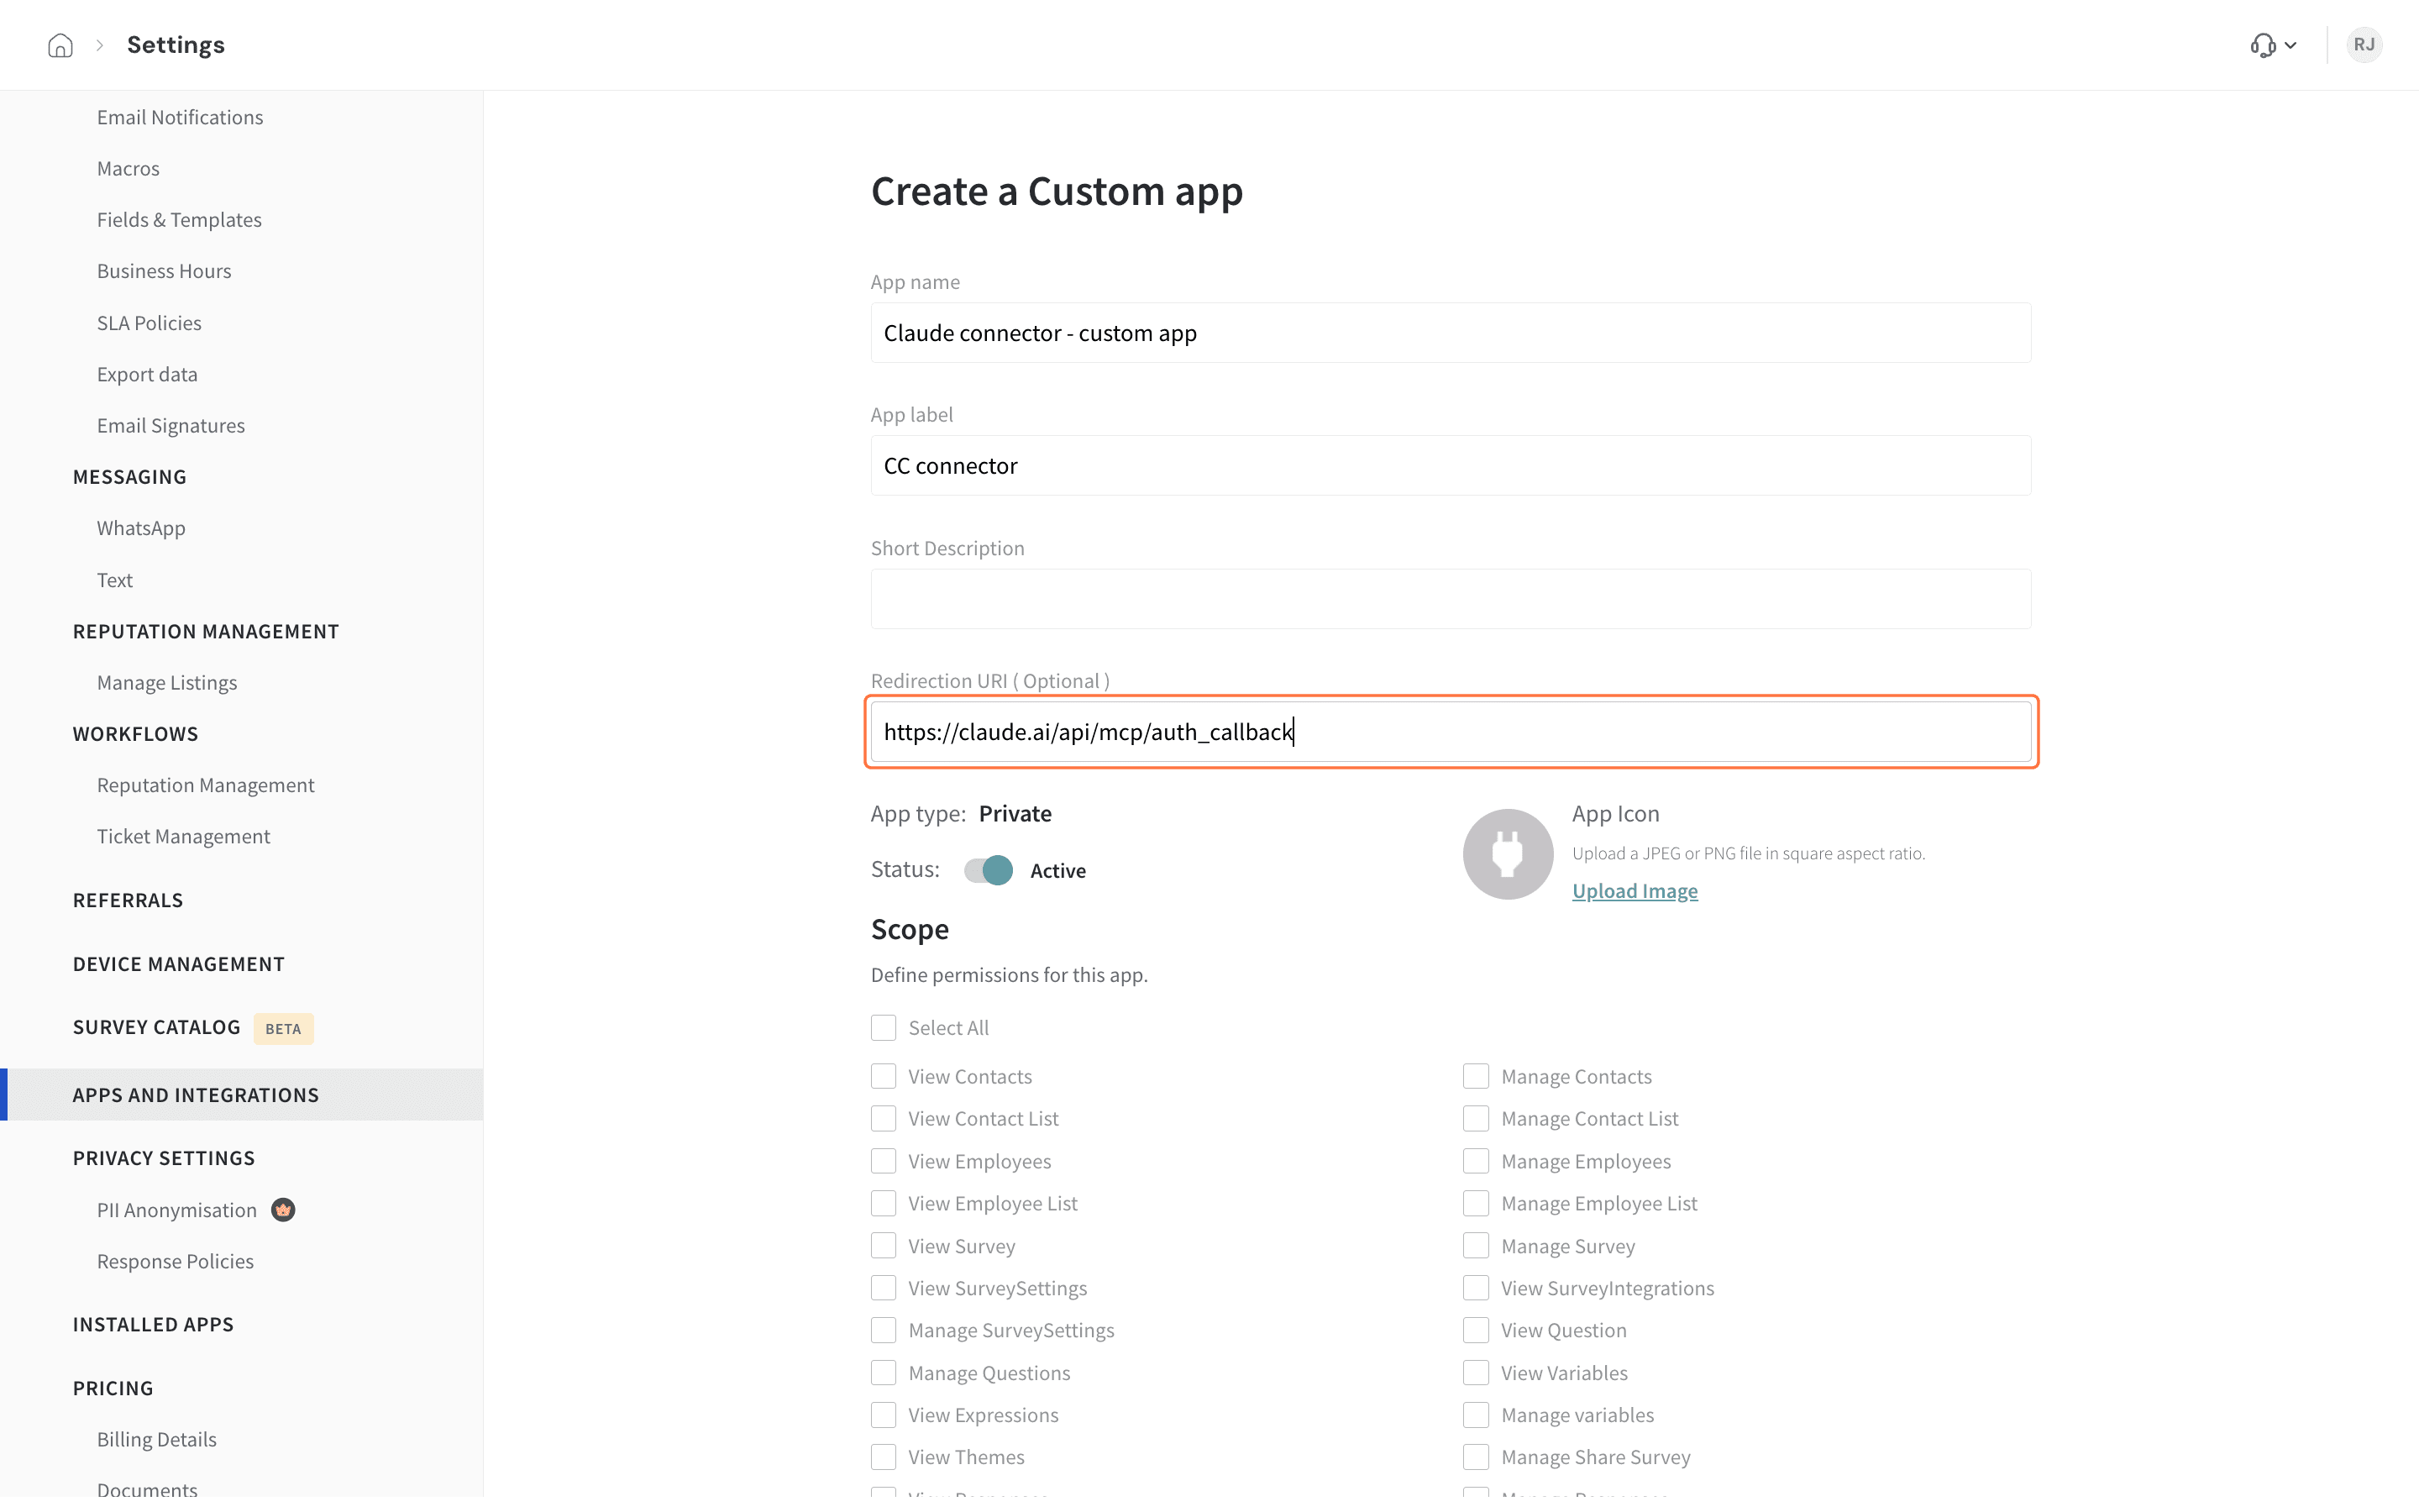Image resolution: width=2419 pixels, height=1512 pixels.
Task: Focus the Short Description field
Action: (x=1451, y=599)
